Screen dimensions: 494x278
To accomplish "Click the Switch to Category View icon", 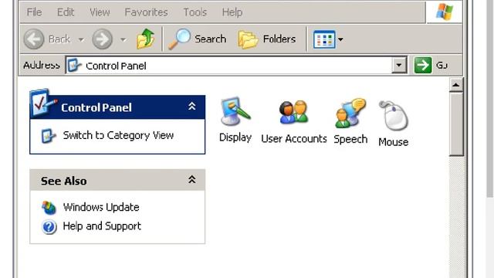I will [x=49, y=136].
